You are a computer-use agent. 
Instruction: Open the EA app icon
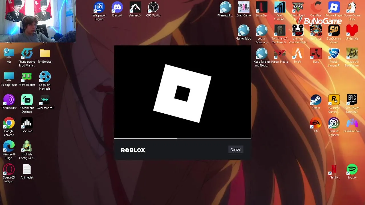coord(316,125)
